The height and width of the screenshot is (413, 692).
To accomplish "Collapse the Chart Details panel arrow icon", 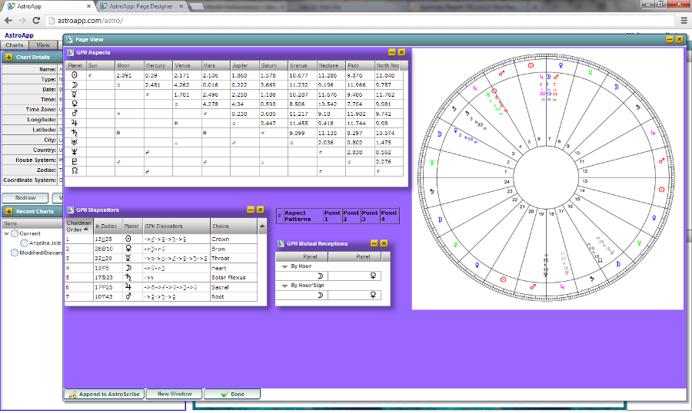I will (x=8, y=57).
